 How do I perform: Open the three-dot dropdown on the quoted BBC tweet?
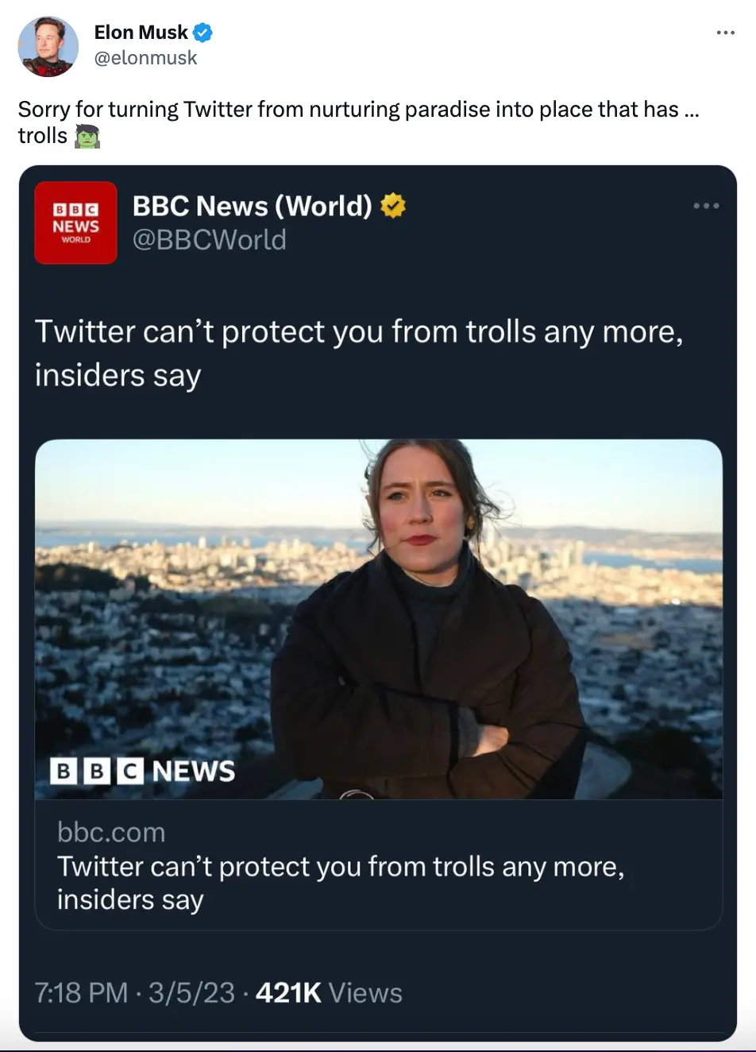pyautogui.click(x=705, y=206)
